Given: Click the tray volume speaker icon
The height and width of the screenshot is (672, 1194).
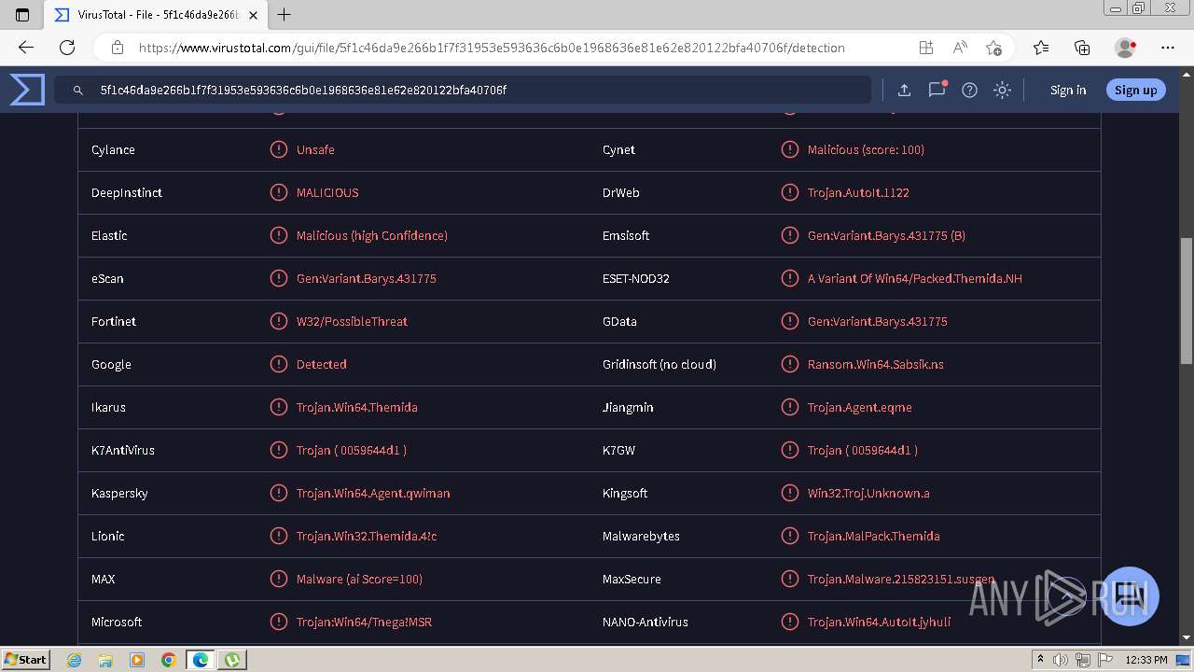Looking at the screenshot, I should (x=1062, y=660).
